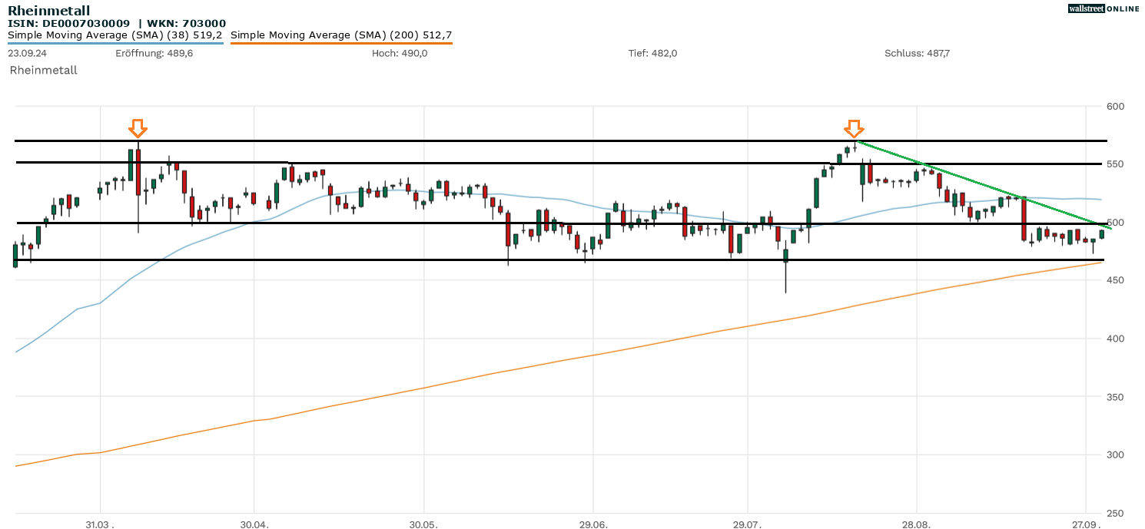The width and height of the screenshot is (1145, 529).
Task: Click the orange legend line under SMA (200)
Action: [341, 43]
